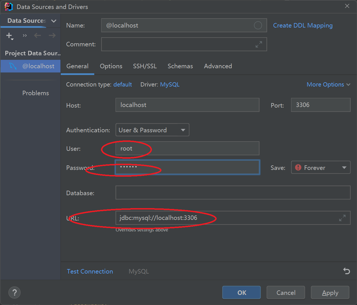Screen dimensions: 357x305
Task: Click the Apply button
Action: coord(330,293)
